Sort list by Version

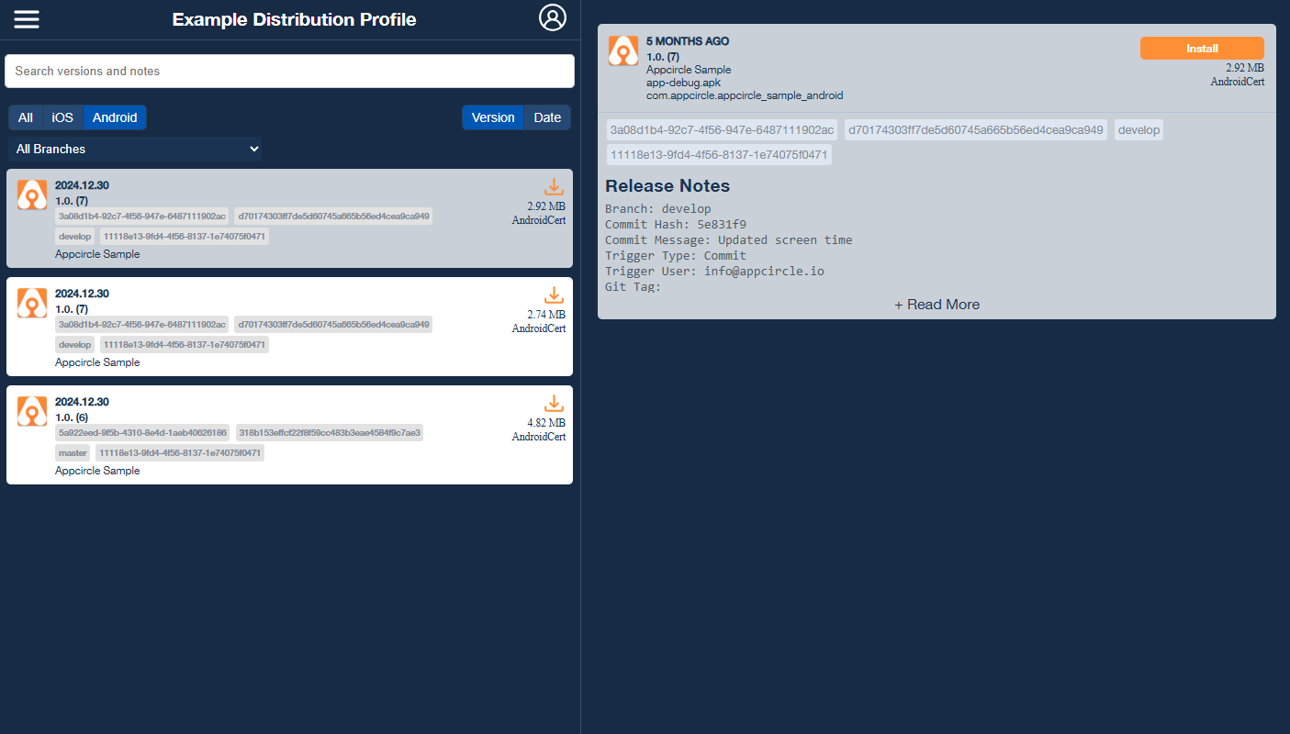pos(493,117)
